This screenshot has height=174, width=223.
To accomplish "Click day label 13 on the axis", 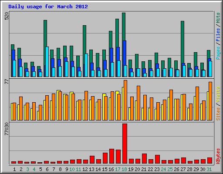I will pos(91,169).
